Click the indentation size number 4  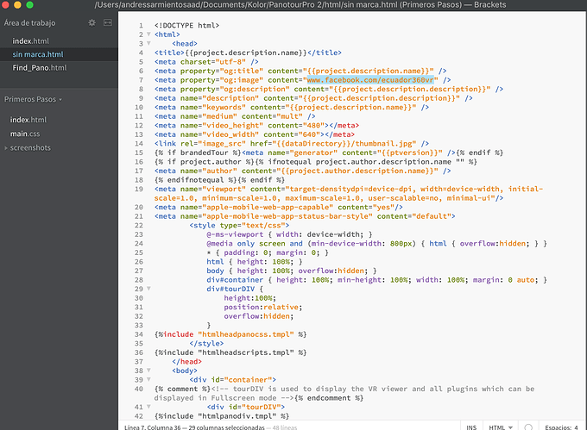pos(576,425)
